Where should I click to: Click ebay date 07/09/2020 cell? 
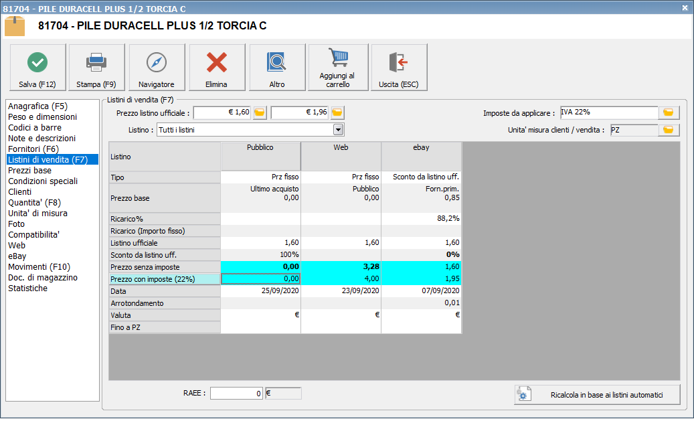pos(421,291)
